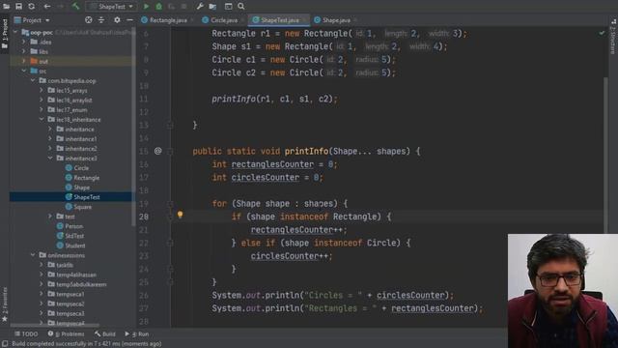
Task: Click the Project panel horizontal scrollbar
Action: point(55,326)
